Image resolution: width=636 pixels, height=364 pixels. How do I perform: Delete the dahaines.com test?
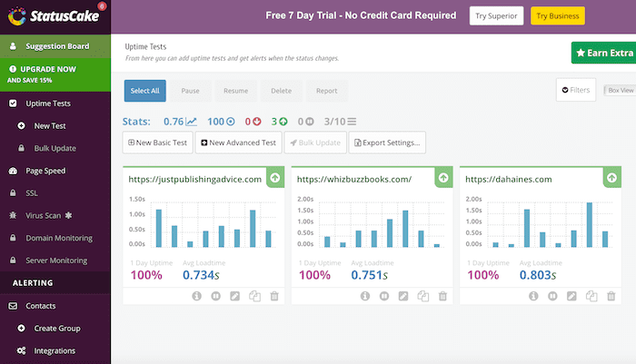(611, 296)
